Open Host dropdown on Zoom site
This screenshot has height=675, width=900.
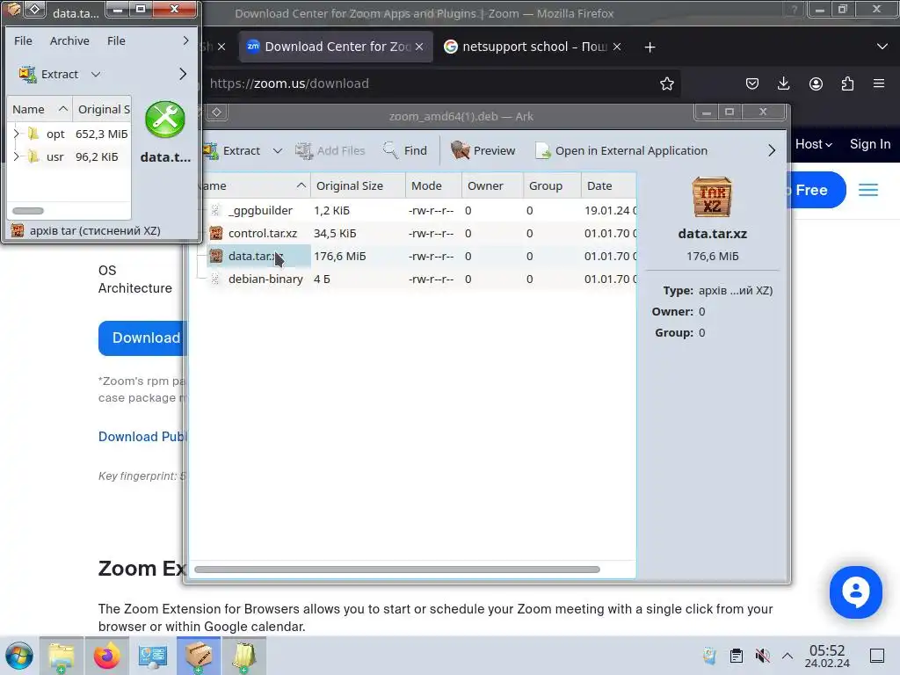click(813, 144)
